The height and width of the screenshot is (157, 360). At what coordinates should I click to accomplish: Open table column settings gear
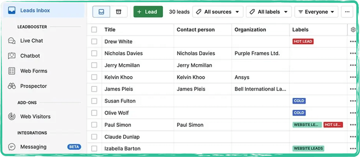click(x=353, y=30)
